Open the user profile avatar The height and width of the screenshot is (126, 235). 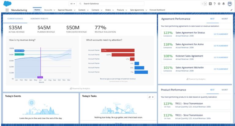click(229, 4)
